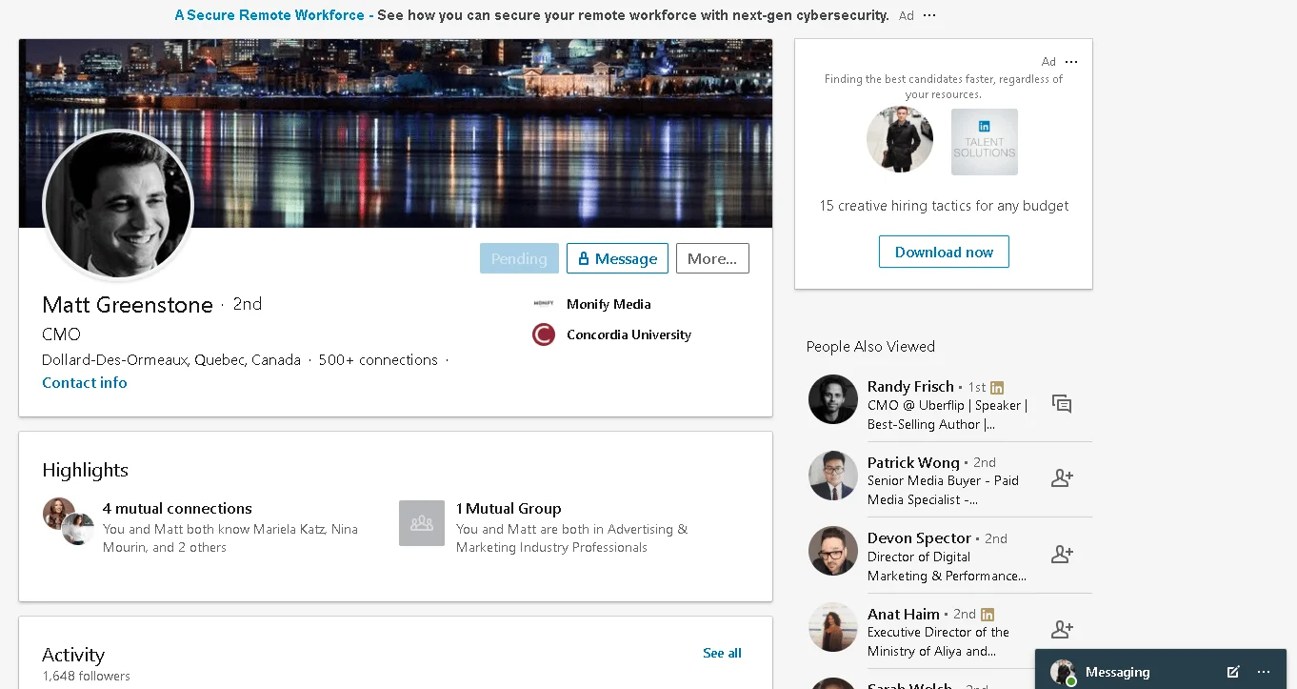Click the Mutual Group icon
1297x689 pixels.
422,523
